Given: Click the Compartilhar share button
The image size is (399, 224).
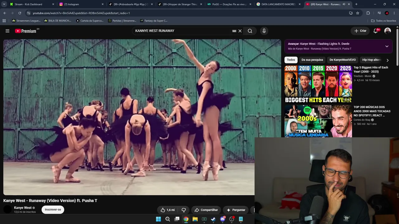Looking at the screenshot, I should (x=206, y=210).
